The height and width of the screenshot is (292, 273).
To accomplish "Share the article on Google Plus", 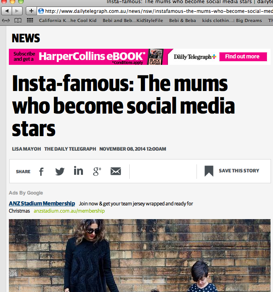I will [97, 172].
